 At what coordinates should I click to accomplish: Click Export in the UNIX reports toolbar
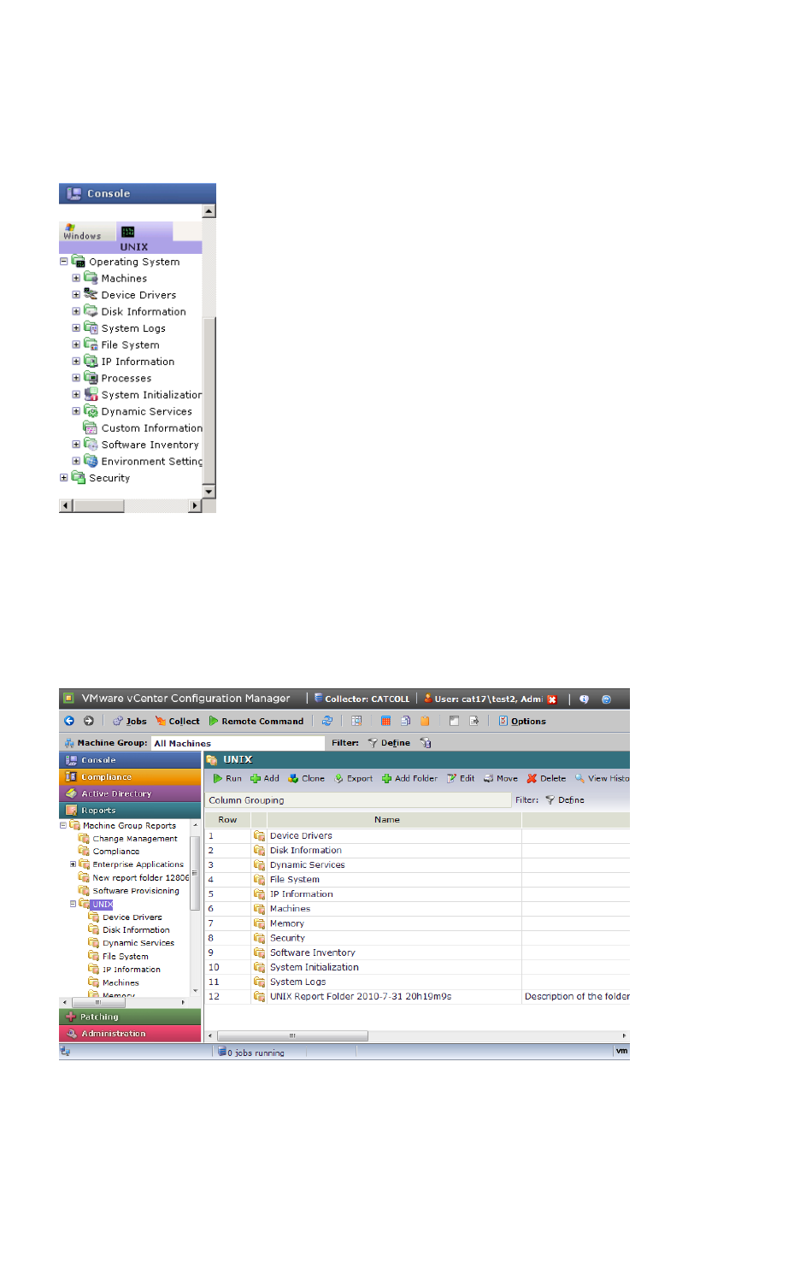tap(353, 779)
